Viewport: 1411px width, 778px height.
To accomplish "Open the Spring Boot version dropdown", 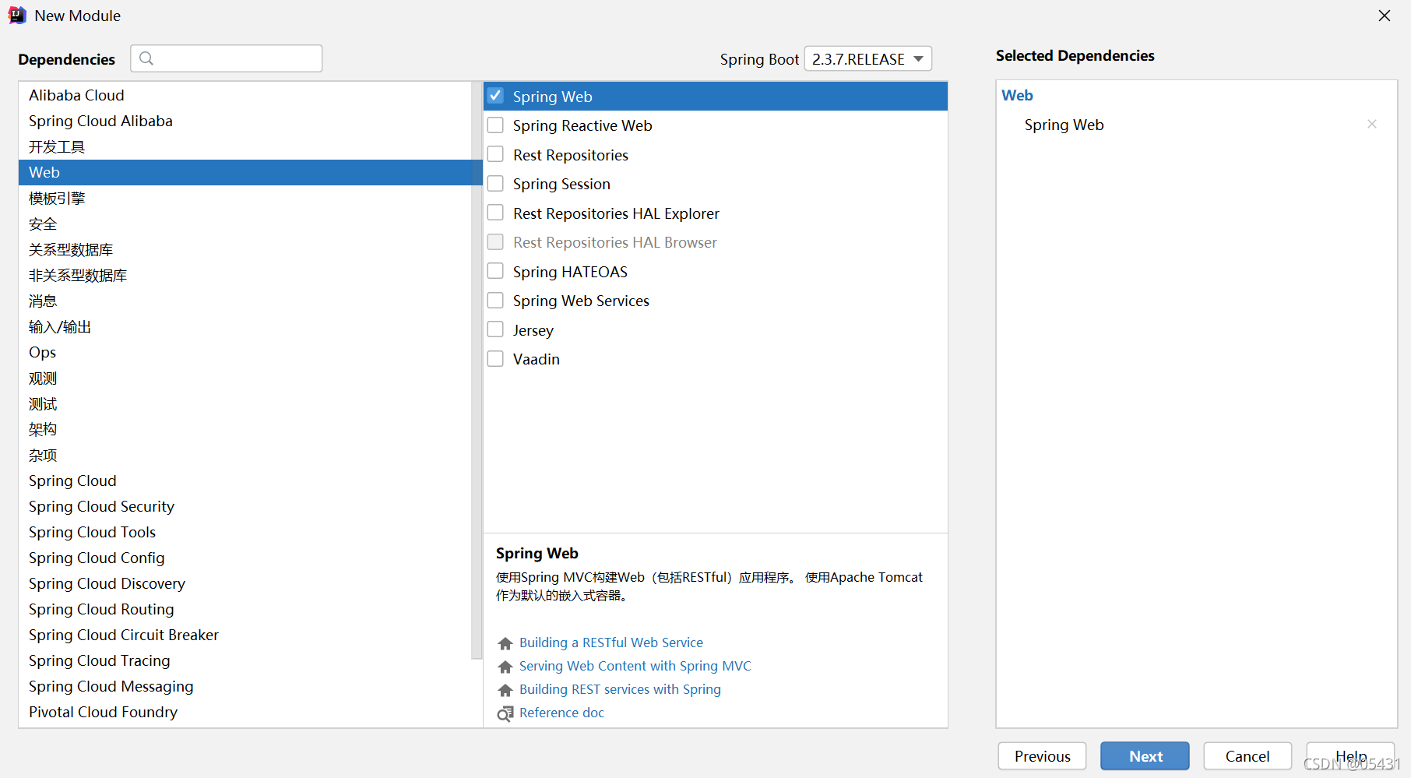I will pos(867,59).
